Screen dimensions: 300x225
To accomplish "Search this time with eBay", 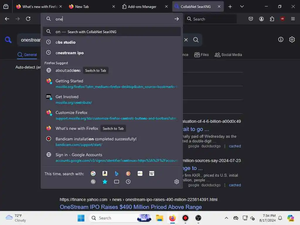I will tap(140, 173).
